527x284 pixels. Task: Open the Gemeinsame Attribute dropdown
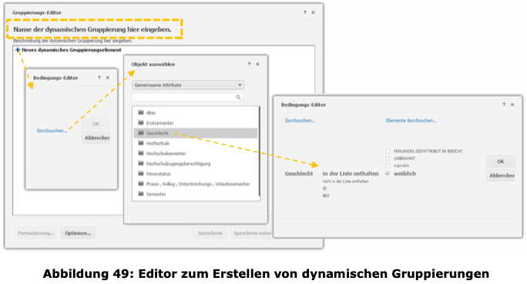188,85
